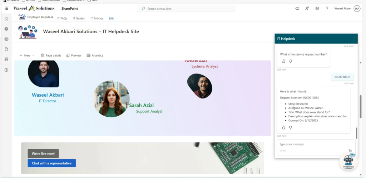Click the Systems Analyst profile photo
Image resolution: width=366 pixels, height=178 pixels.
(x=199, y=86)
